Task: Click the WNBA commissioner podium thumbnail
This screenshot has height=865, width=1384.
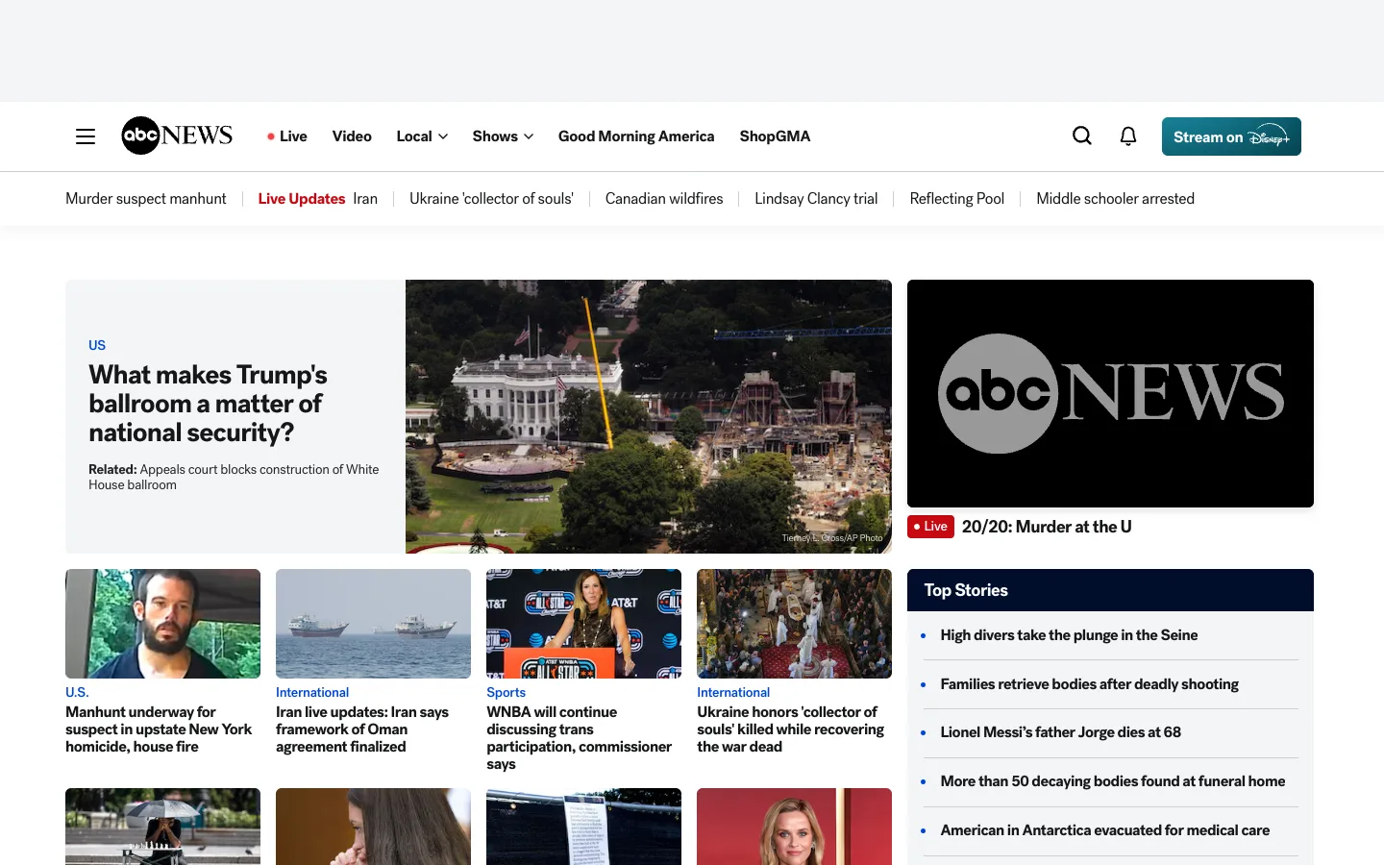Action: (x=583, y=624)
